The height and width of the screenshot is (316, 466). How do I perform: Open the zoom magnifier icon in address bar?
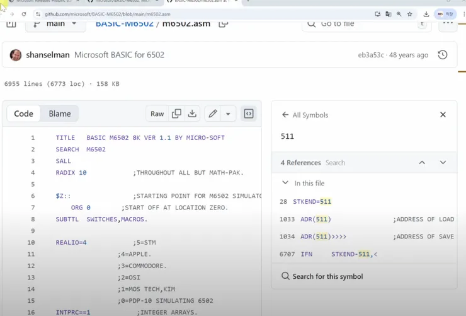399,14
